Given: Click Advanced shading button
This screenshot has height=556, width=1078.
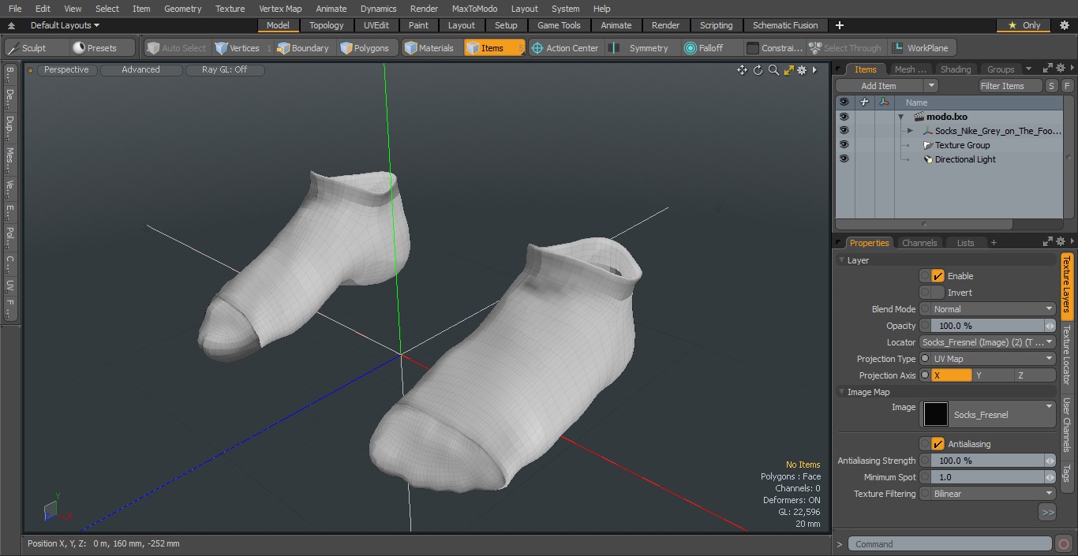Looking at the screenshot, I should [140, 69].
